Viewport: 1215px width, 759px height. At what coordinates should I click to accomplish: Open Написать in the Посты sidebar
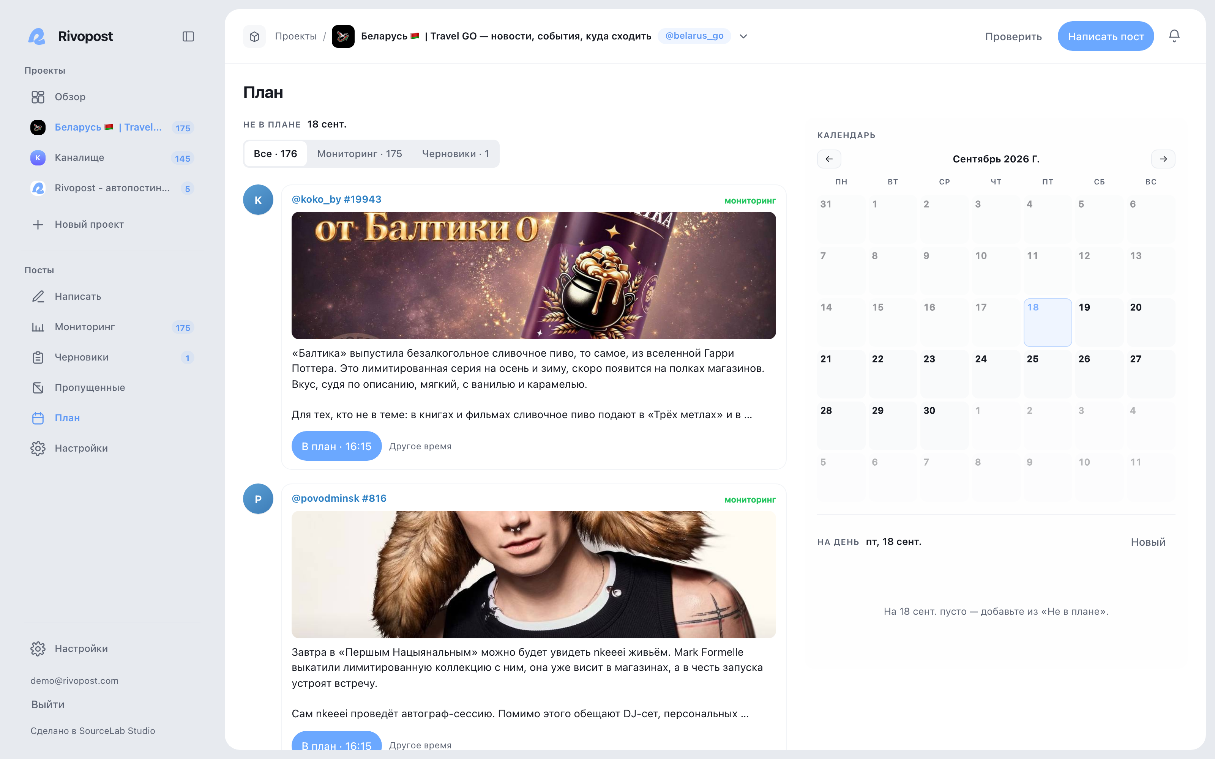tap(112, 297)
